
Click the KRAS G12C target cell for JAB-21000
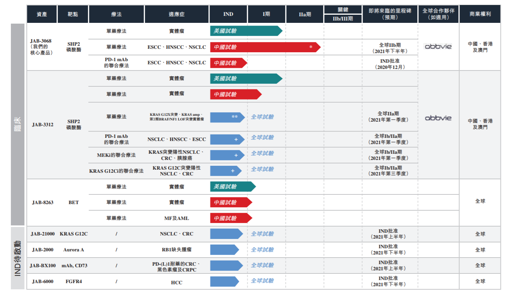tap(74, 234)
